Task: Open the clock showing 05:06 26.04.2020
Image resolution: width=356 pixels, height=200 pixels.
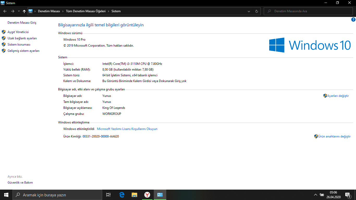Action: click(x=333, y=195)
